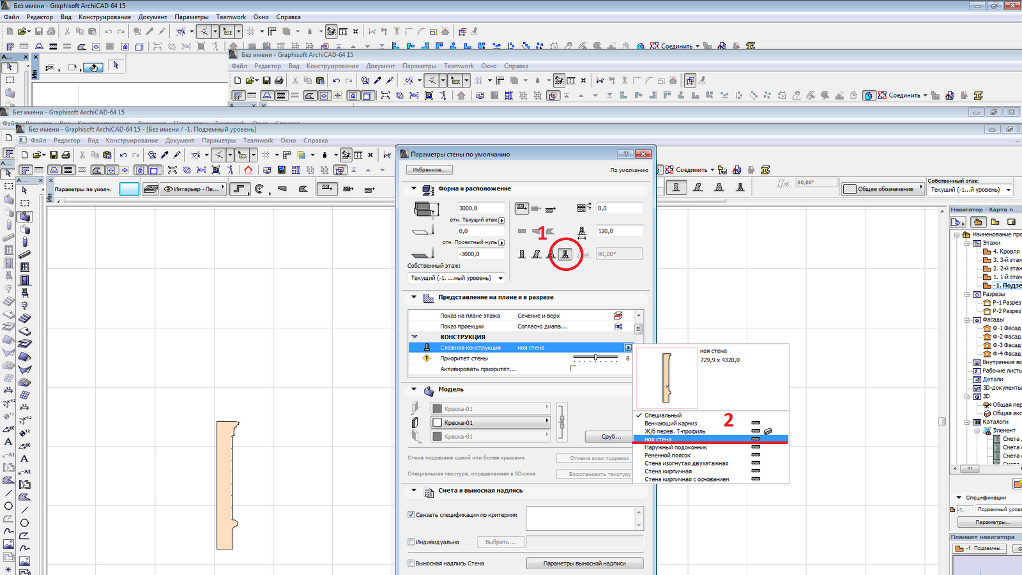Select the Column tool in the toolbox

point(25,242)
